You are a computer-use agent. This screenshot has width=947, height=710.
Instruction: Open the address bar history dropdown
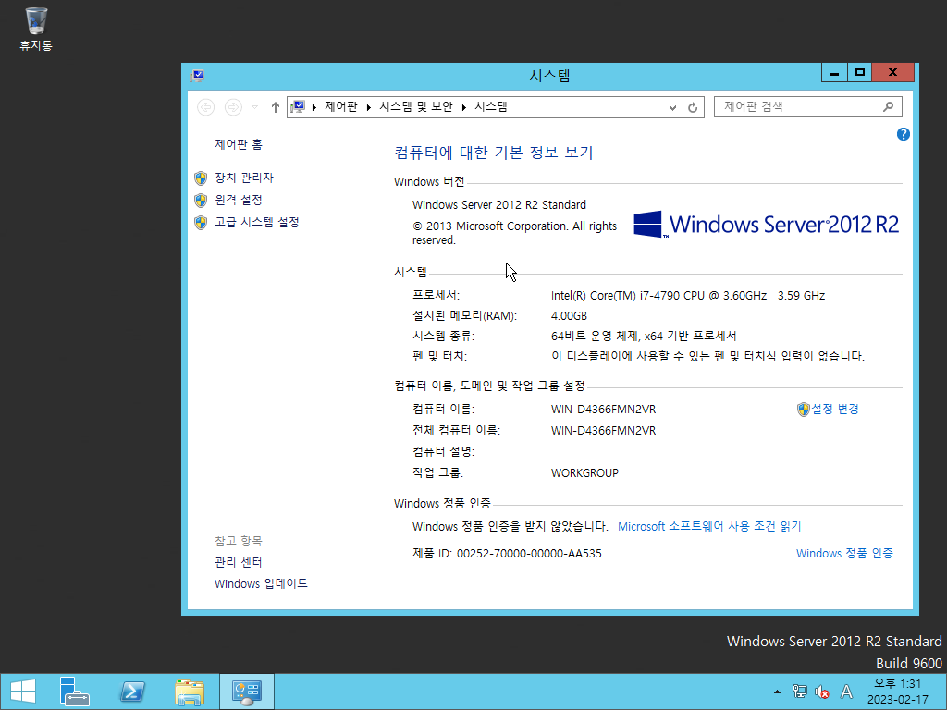click(673, 107)
